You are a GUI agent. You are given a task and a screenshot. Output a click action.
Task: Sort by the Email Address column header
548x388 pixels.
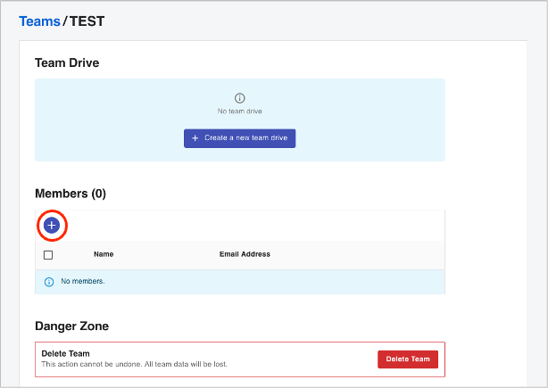click(245, 254)
